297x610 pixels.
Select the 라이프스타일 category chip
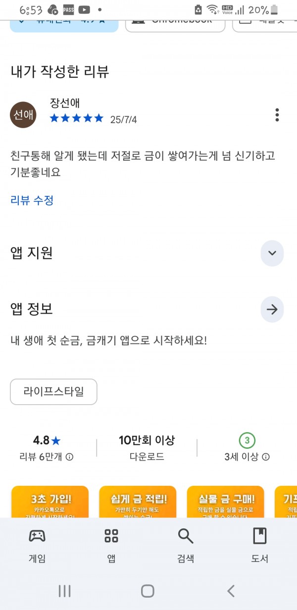click(53, 392)
